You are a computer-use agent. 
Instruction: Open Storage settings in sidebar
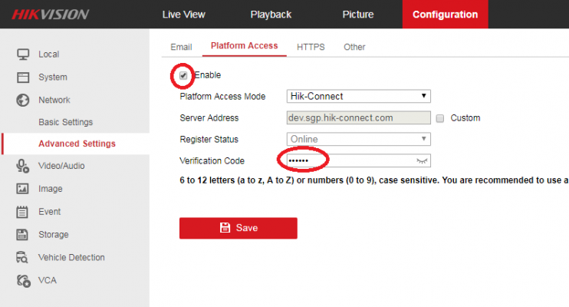[54, 235]
